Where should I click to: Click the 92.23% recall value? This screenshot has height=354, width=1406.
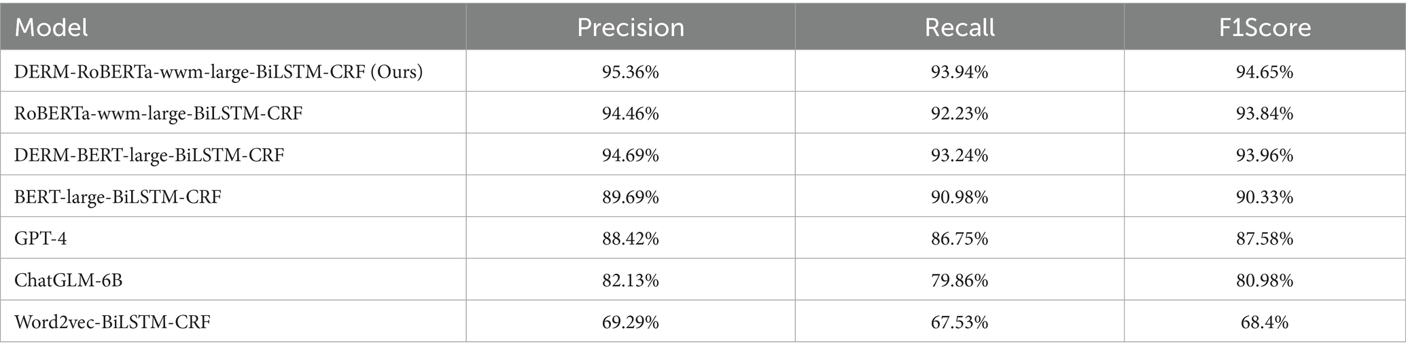(959, 113)
